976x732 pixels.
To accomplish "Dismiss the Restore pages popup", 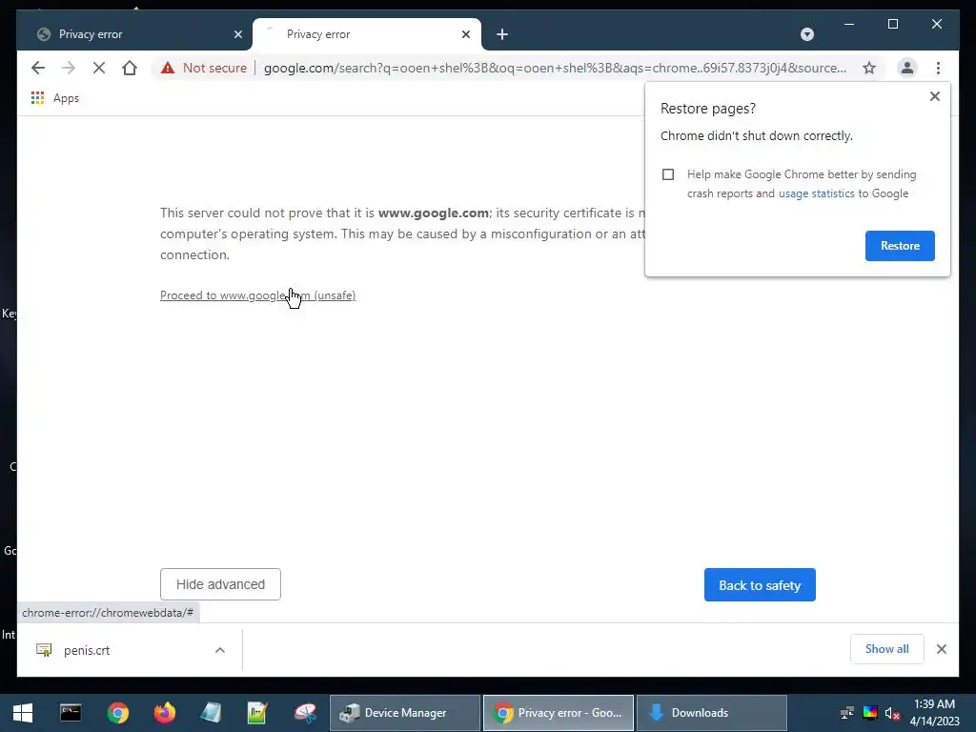I will coord(934,96).
